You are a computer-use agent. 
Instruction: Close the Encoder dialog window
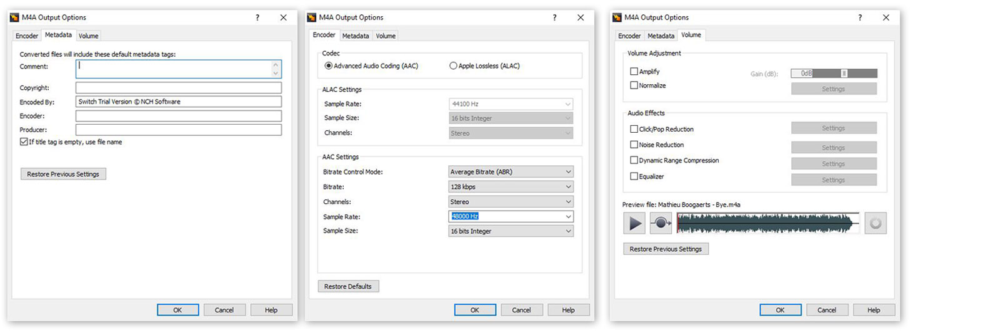click(x=581, y=17)
